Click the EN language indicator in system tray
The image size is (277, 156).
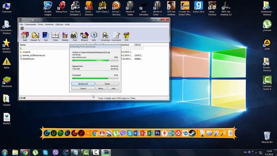click(245, 152)
